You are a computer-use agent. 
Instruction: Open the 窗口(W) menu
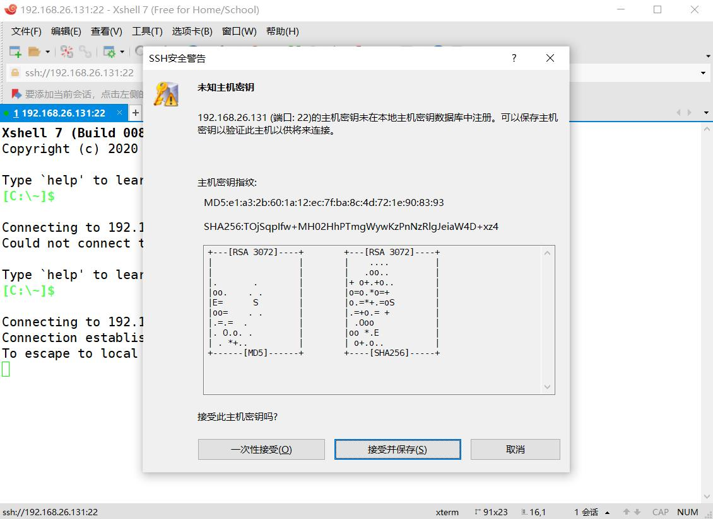(x=239, y=31)
